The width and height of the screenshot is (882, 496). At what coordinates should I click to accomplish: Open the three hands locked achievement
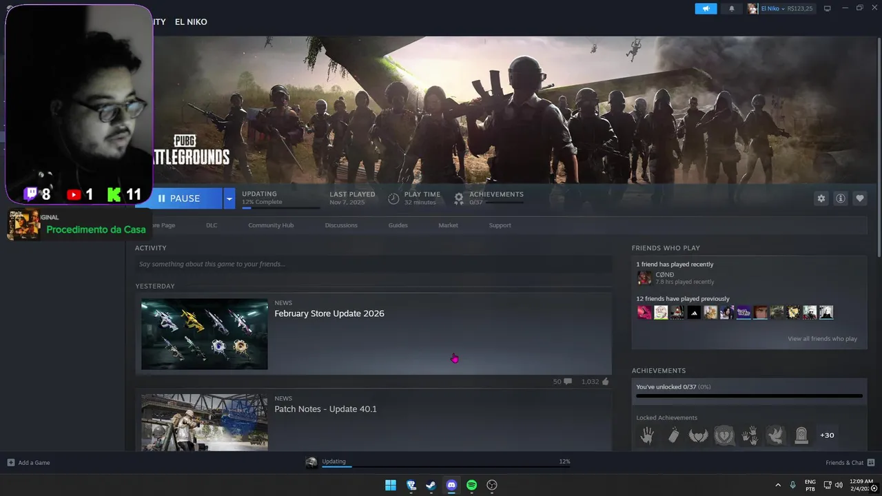[750, 435]
